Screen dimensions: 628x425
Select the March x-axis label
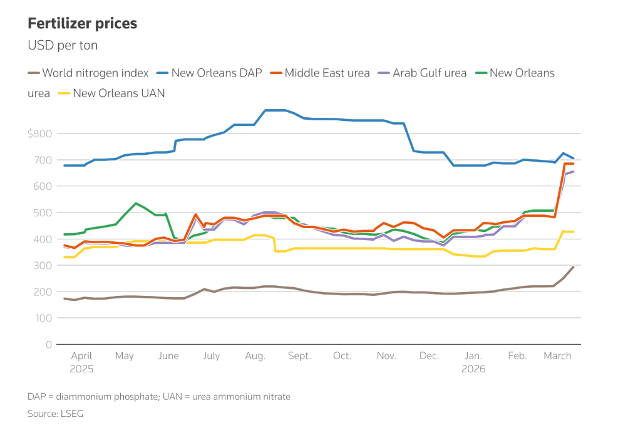pos(557,356)
